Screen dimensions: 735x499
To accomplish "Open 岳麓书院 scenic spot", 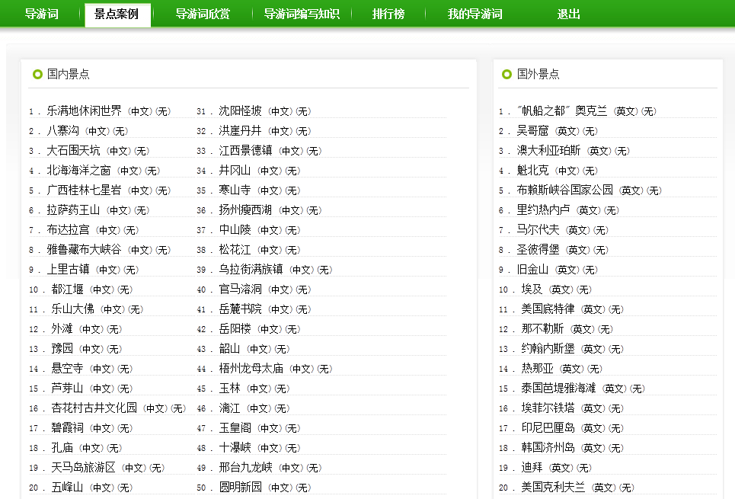I will click(x=241, y=309).
